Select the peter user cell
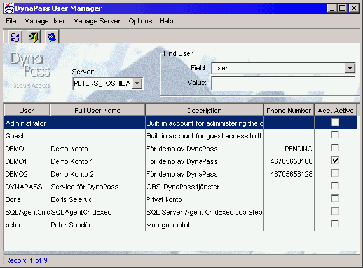Image resolution: width=363 pixels, height=268 pixels. [27, 225]
